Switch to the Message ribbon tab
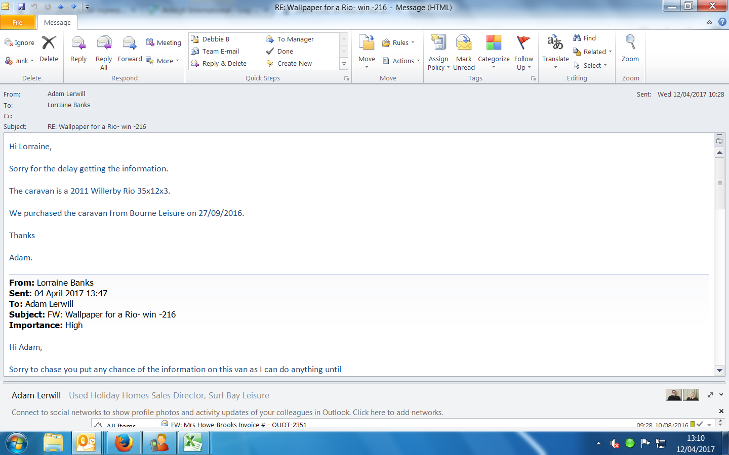 pyautogui.click(x=57, y=22)
